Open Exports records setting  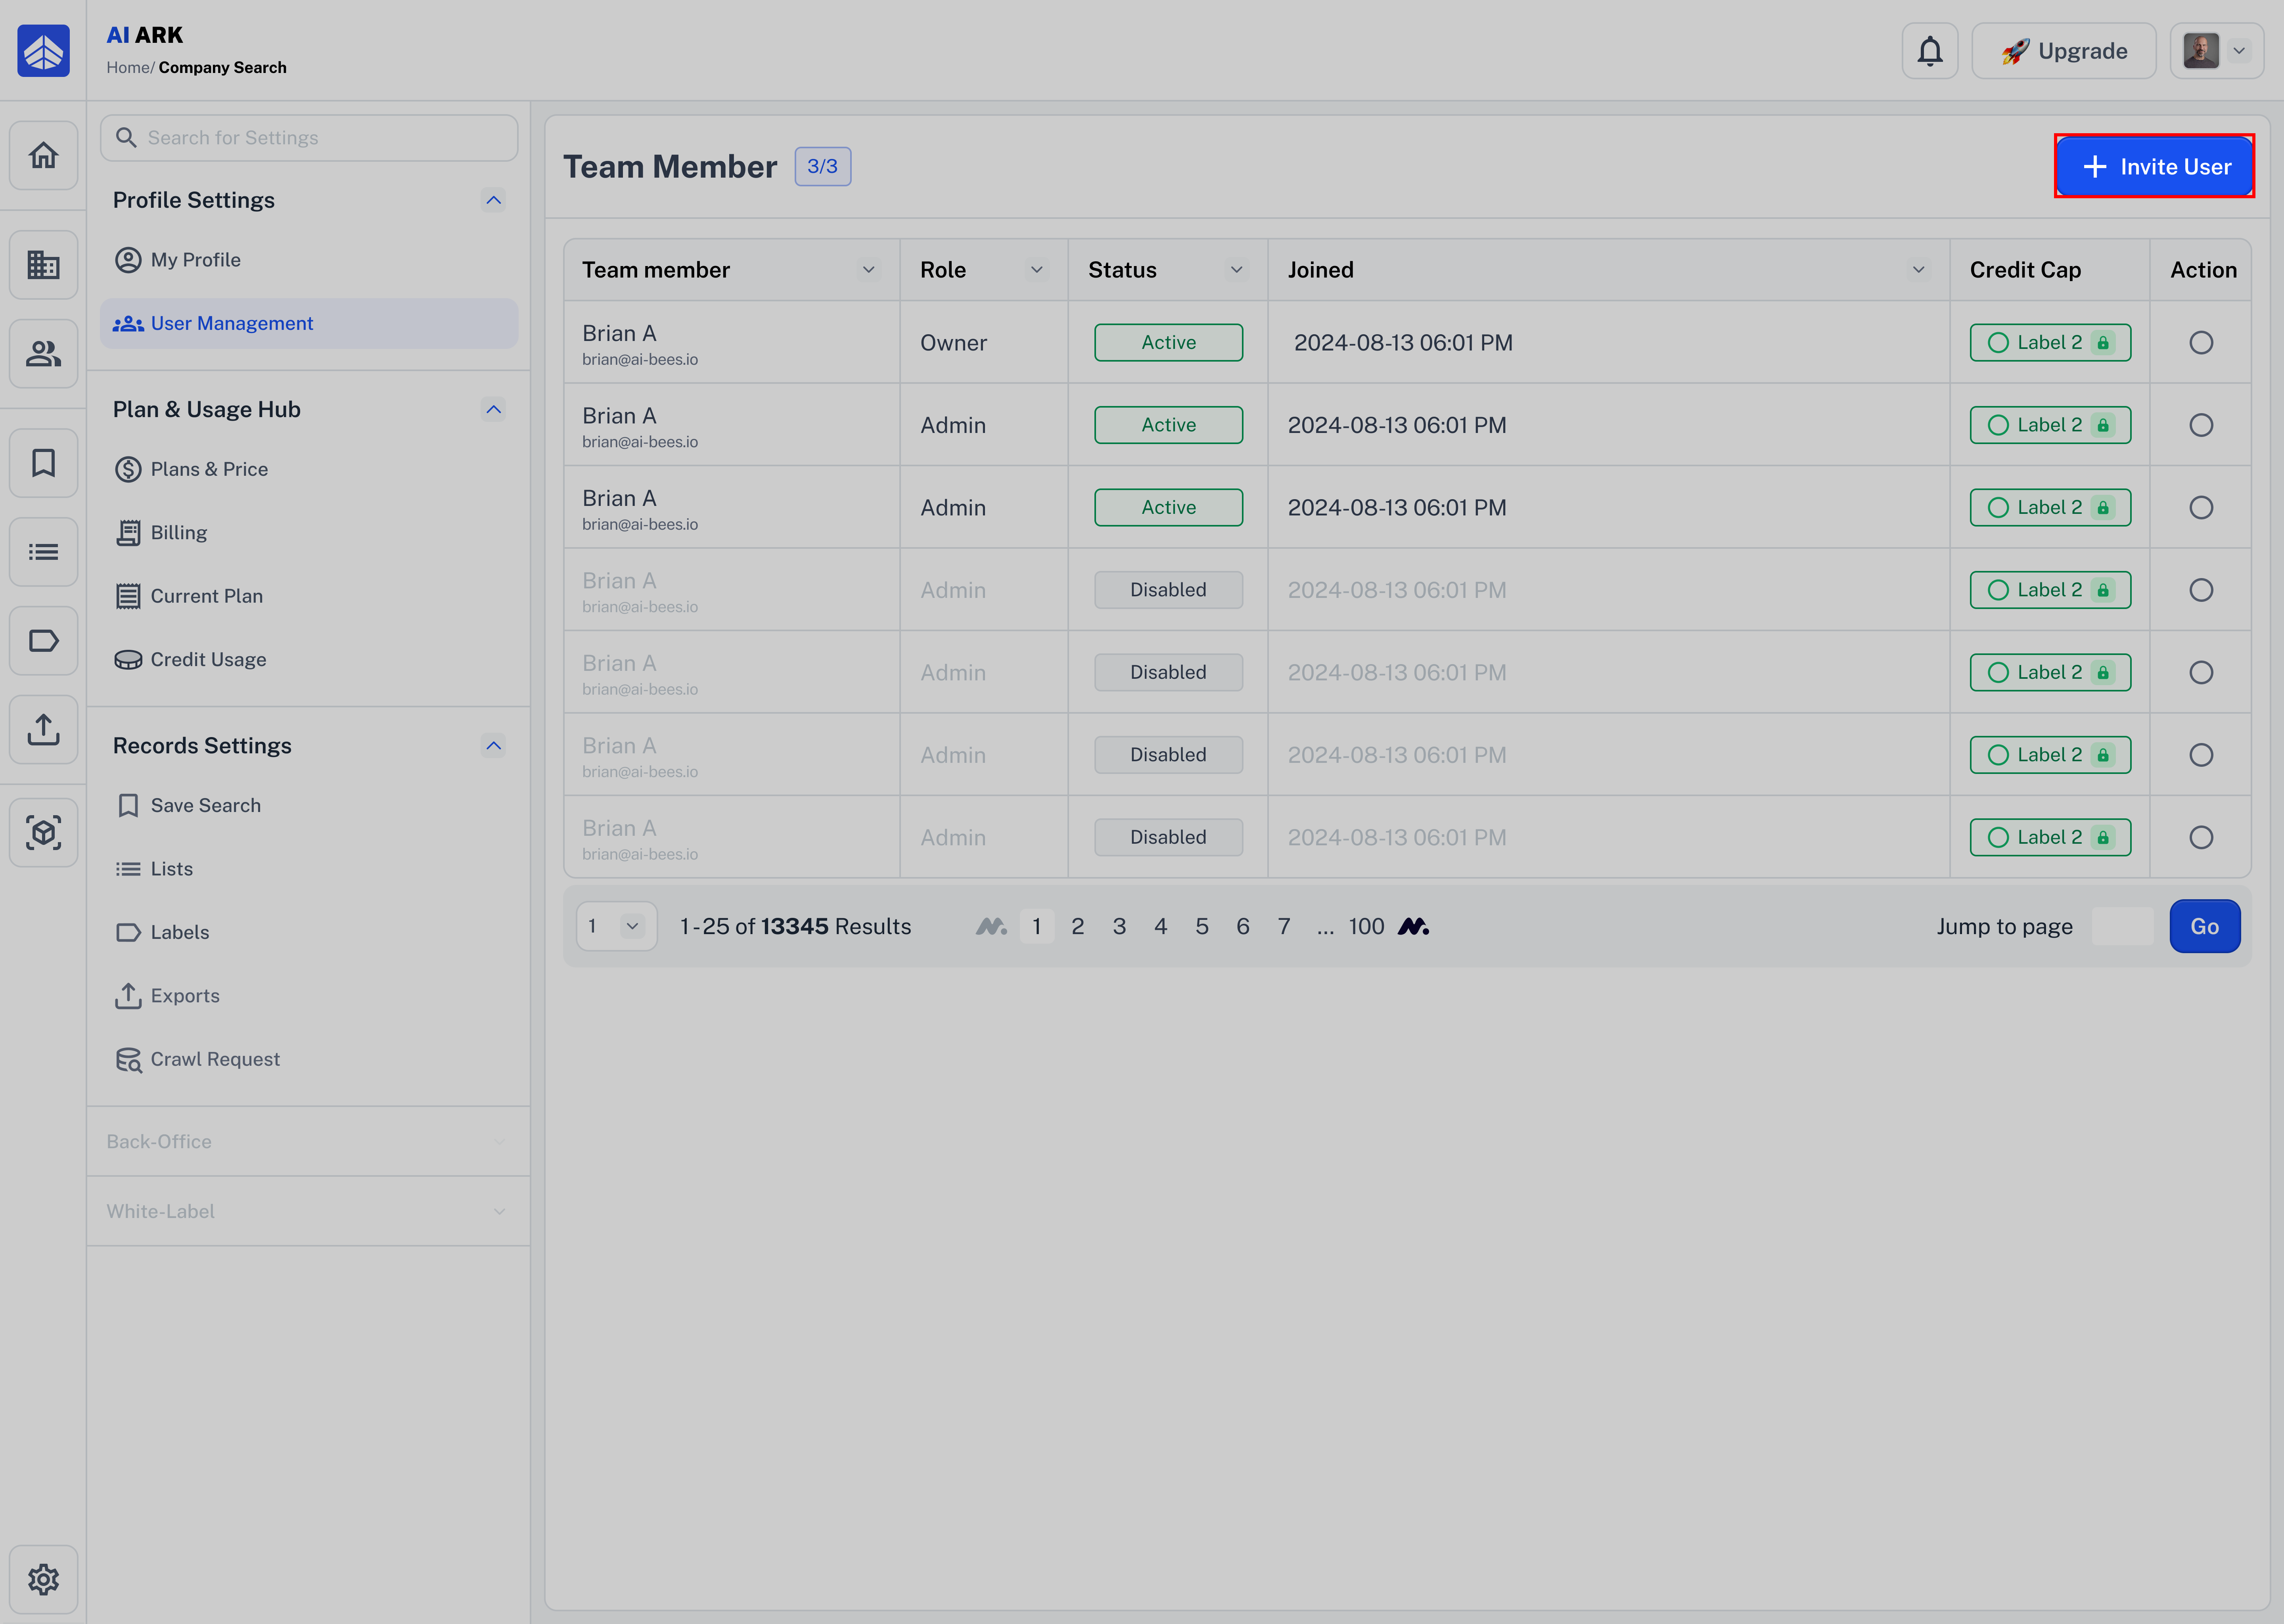309,996
